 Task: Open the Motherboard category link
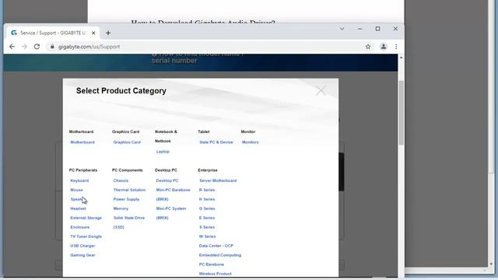click(82, 142)
